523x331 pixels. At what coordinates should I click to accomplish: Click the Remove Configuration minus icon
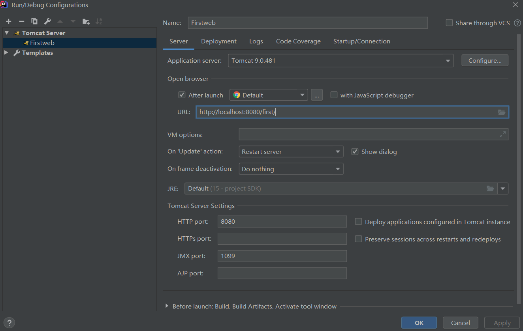tap(22, 21)
